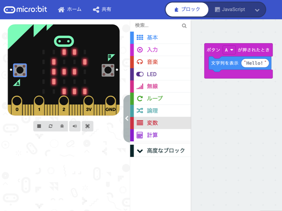Click the puzzle piece blocks icon
Image resolution: width=282 pixels, height=211 pixels.
click(176, 10)
